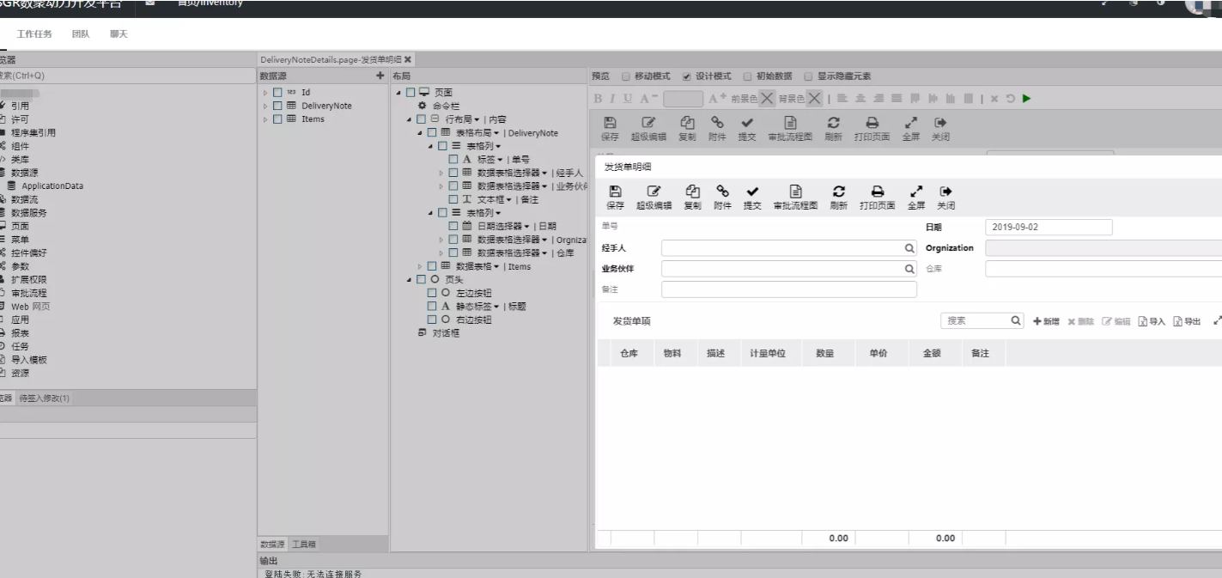This screenshot has height=578, width=1222.
Task: Toggle the 设计模式 checkbox
Action: [686, 76]
